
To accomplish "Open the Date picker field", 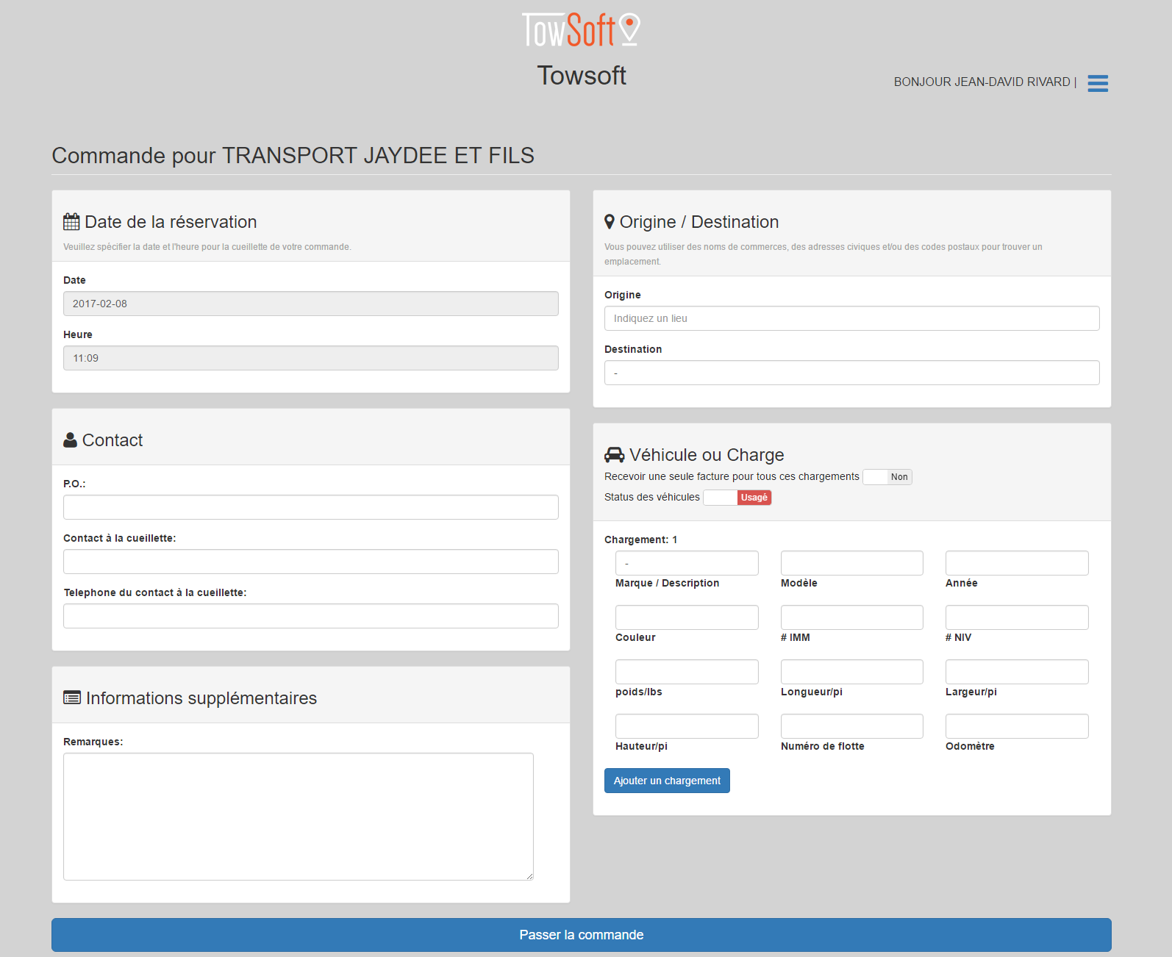I will click(x=310, y=304).
